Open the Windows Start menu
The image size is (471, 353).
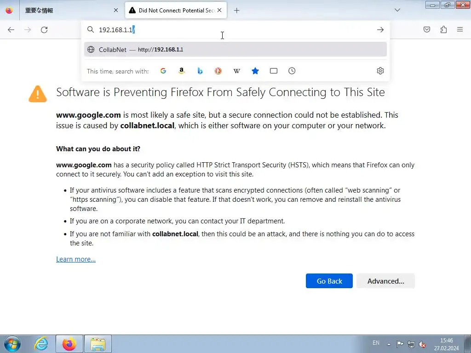[12, 344]
